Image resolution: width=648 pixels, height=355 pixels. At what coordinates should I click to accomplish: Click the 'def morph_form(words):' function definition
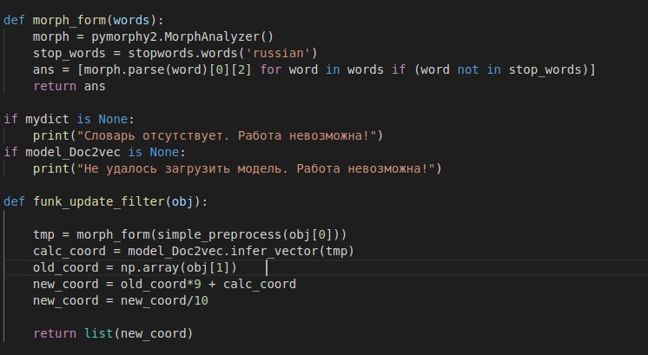(84, 20)
